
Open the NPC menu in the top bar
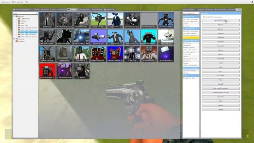pos(27,2)
